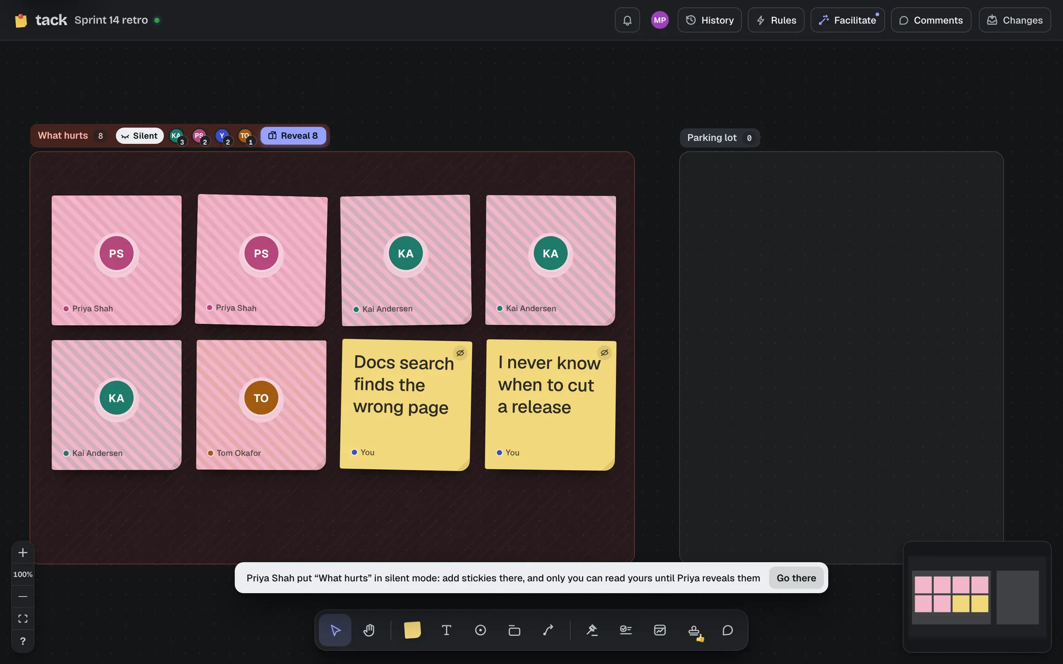Fit board to screen icon
Image resolution: width=1063 pixels, height=664 pixels.
[x=23, y=618]
